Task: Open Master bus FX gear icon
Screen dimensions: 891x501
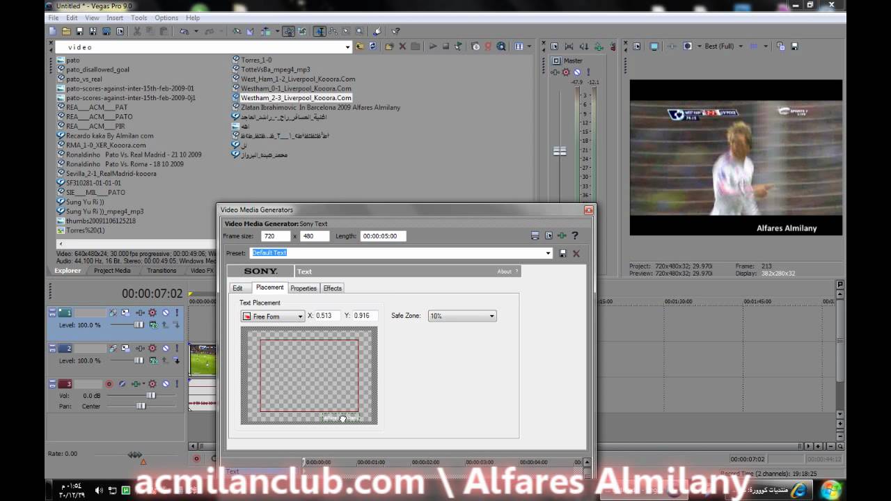Action: 565,72
